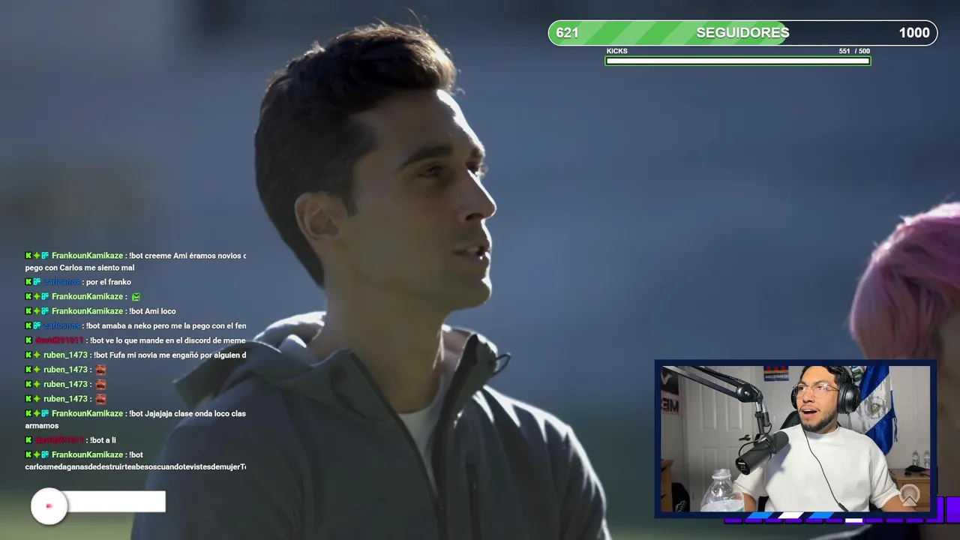The image size is (960, 540).
Task: Click the up-chevron circle icon on the webcam
Action: tap(910, 494)
